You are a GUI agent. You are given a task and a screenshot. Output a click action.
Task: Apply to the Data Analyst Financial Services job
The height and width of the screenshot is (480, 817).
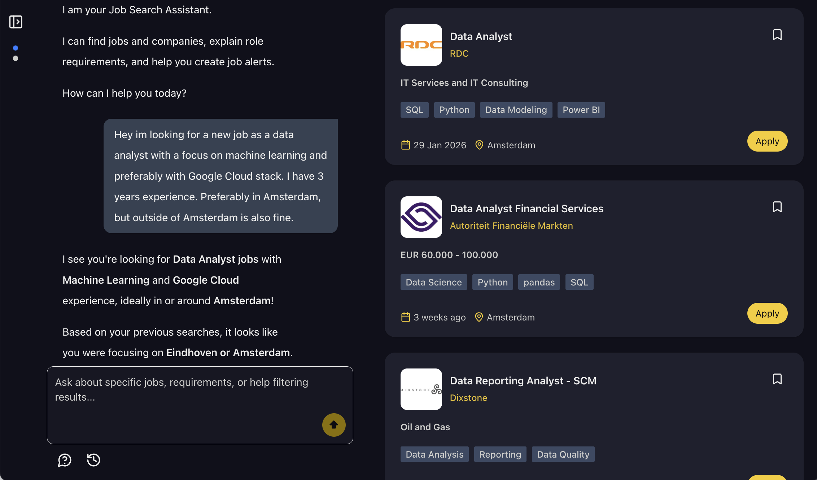767,313
